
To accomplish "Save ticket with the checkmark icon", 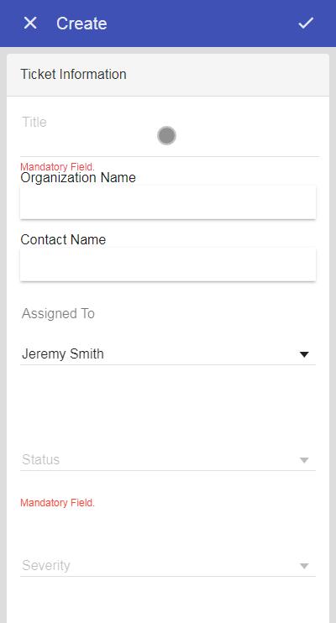I will pyautogui.click(x=306, y=23).
